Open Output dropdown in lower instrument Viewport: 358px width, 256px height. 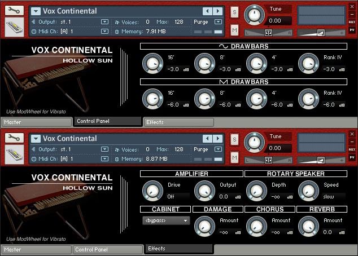pyautogui.click(x=104, y=149)
